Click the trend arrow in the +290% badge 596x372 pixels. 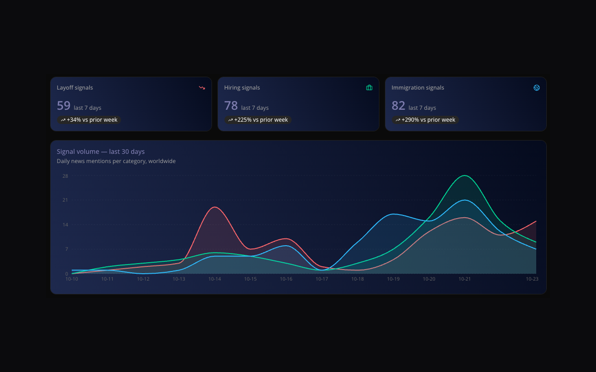(x=398, y=120)
